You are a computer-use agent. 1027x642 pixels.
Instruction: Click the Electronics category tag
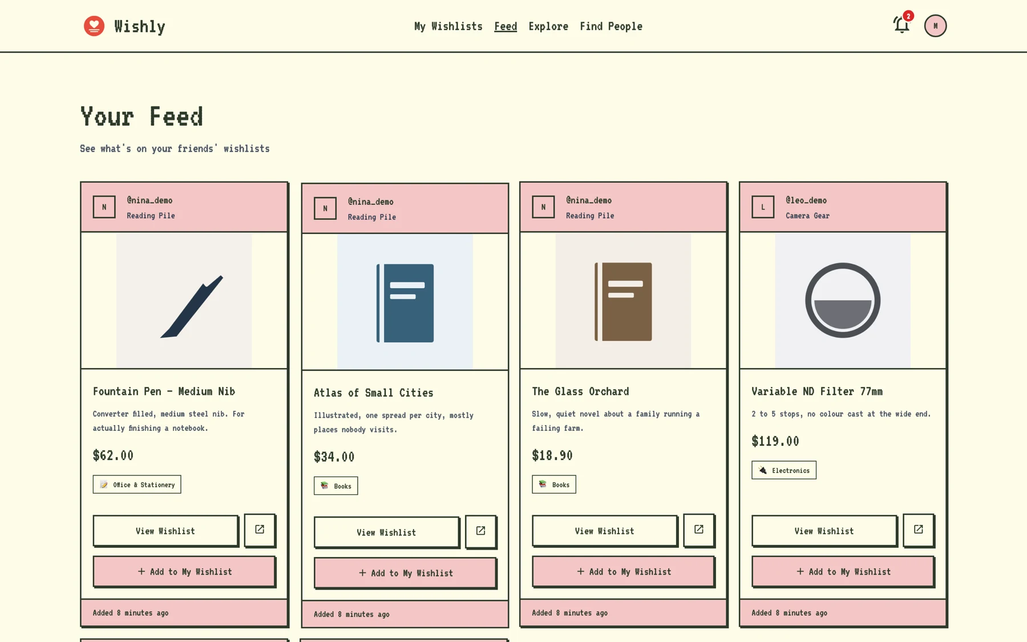pyautogui.click(x=784, y=470)
